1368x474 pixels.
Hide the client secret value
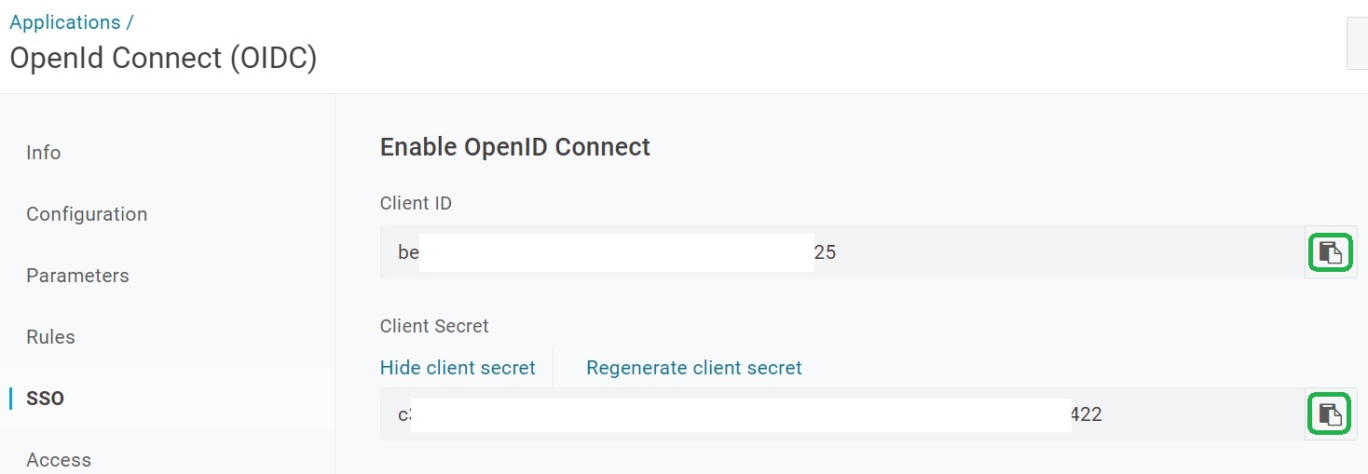(x=458, y=368)
